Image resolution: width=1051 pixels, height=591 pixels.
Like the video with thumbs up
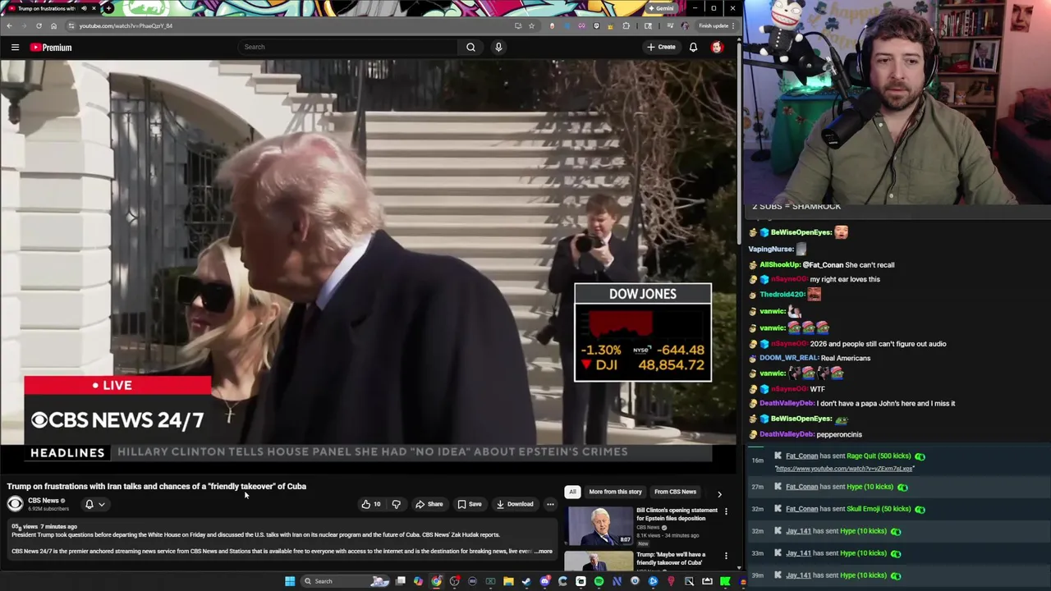click(x=370, y=504)
